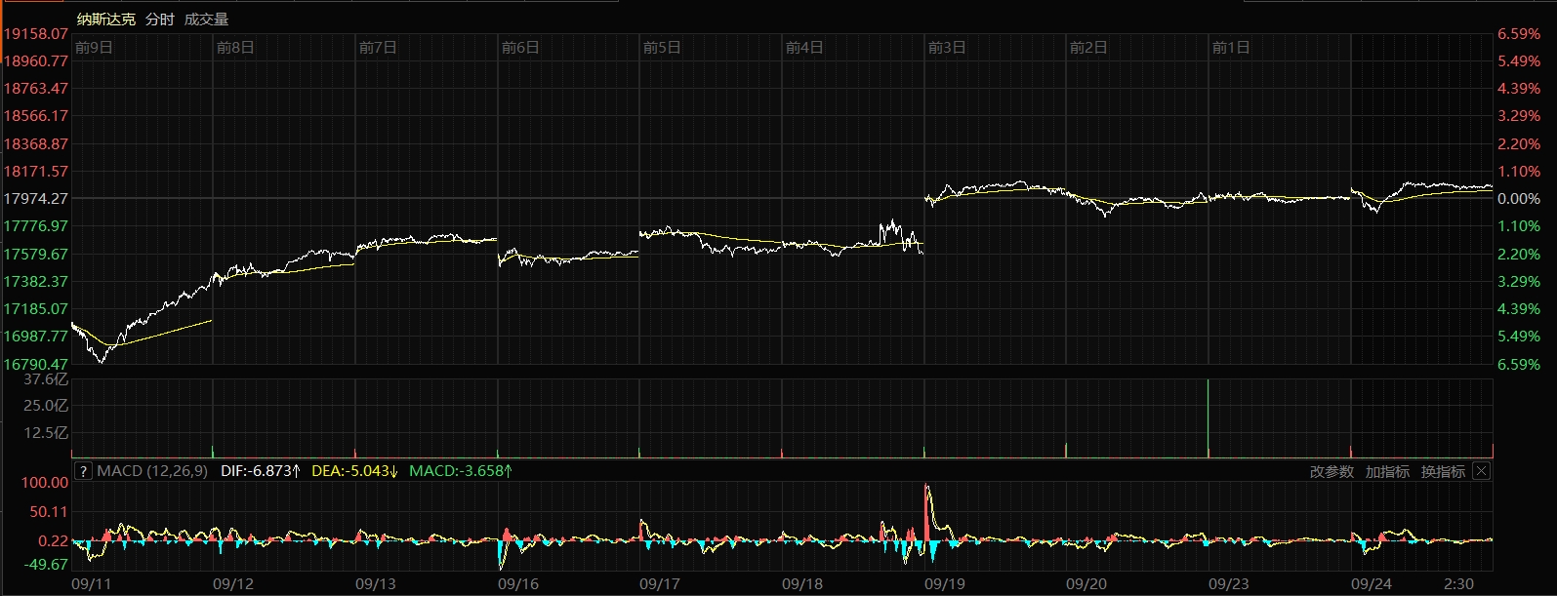Viewport: 1557px width, 596px height.
Task: Select the 分时 tab
Action: pyautogui.click(x=159, y=20)
